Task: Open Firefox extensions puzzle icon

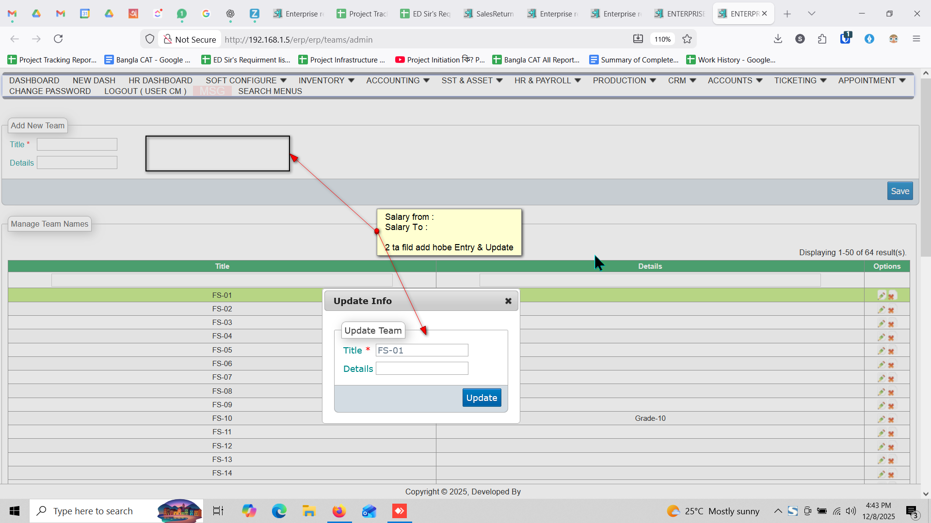Action: point(822,39)
